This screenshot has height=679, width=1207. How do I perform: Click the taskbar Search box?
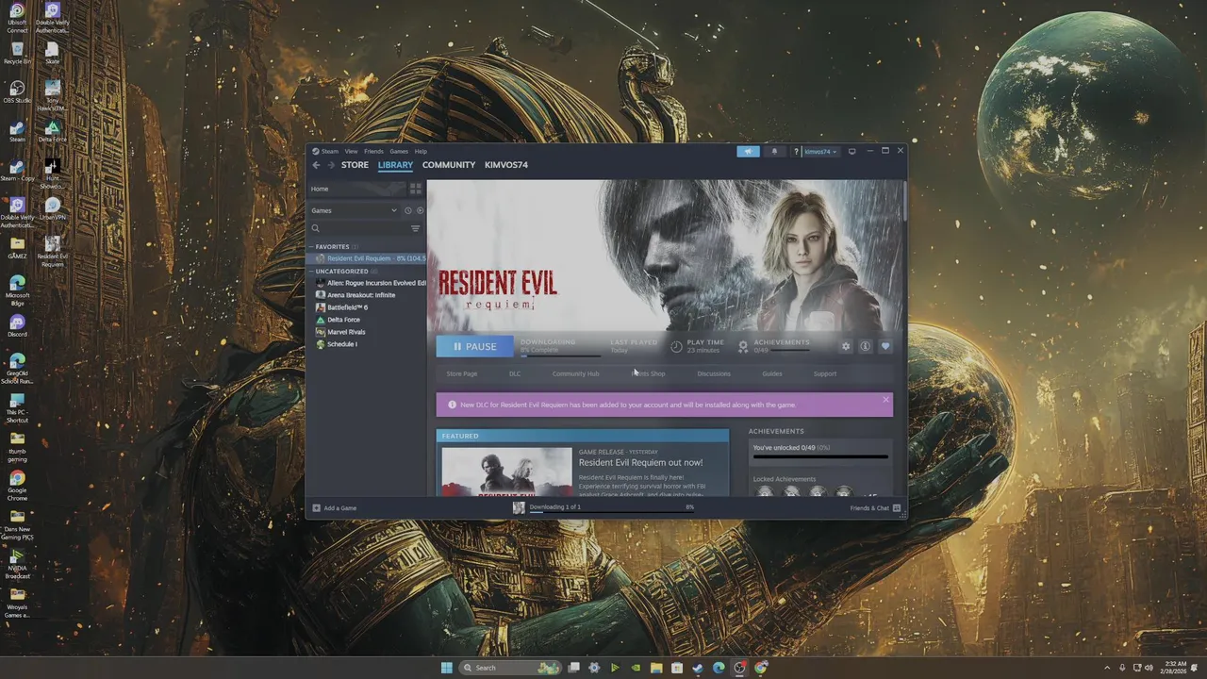[x=509, y=668]
